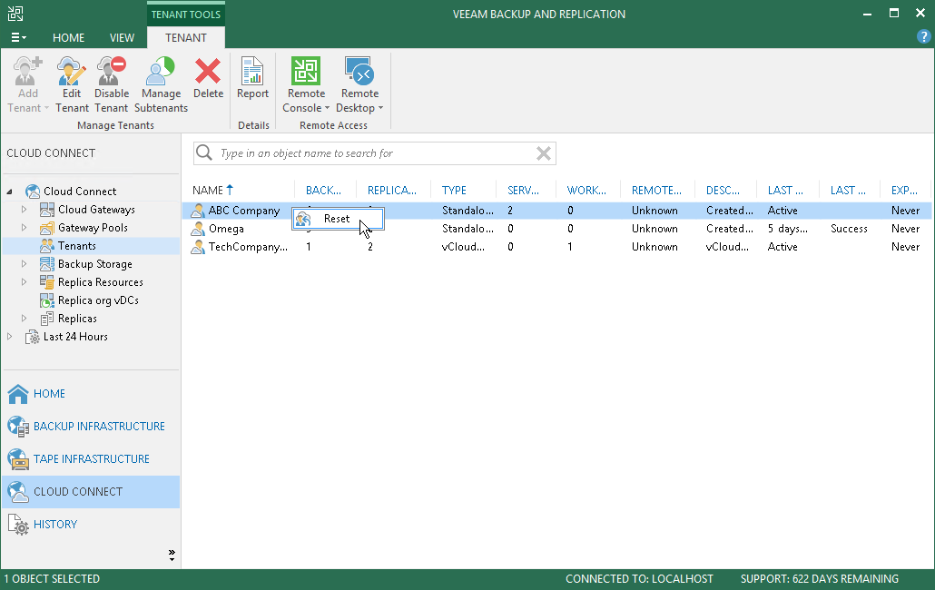Expand the Replica Resources tree node
This screenshot has height=590, width=935.
tap(24, 282)
